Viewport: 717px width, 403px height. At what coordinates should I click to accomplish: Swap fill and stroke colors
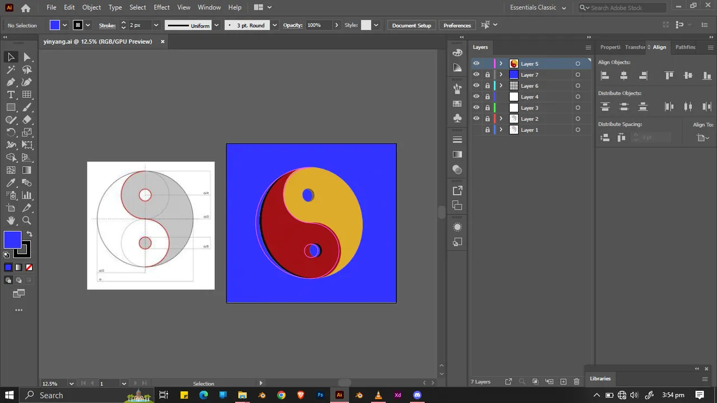pos(29,234)
